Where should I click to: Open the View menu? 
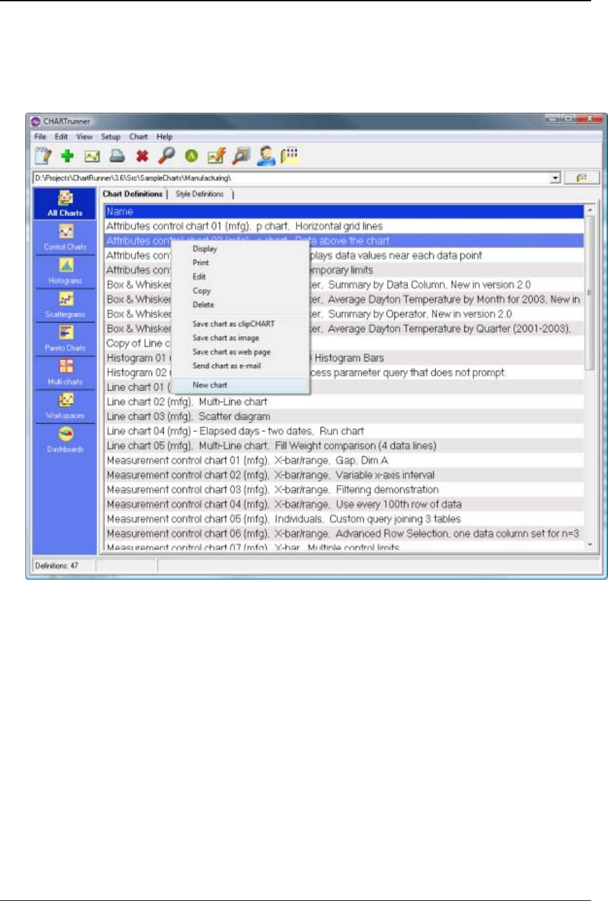pos(84,137)
